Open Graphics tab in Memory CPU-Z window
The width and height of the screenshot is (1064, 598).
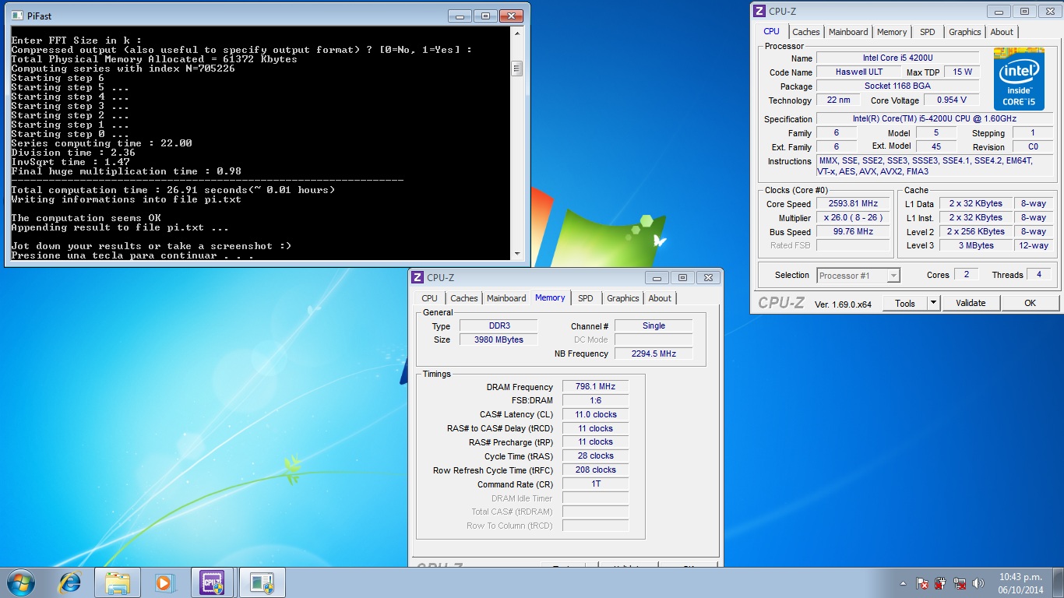tap(622, 298)
